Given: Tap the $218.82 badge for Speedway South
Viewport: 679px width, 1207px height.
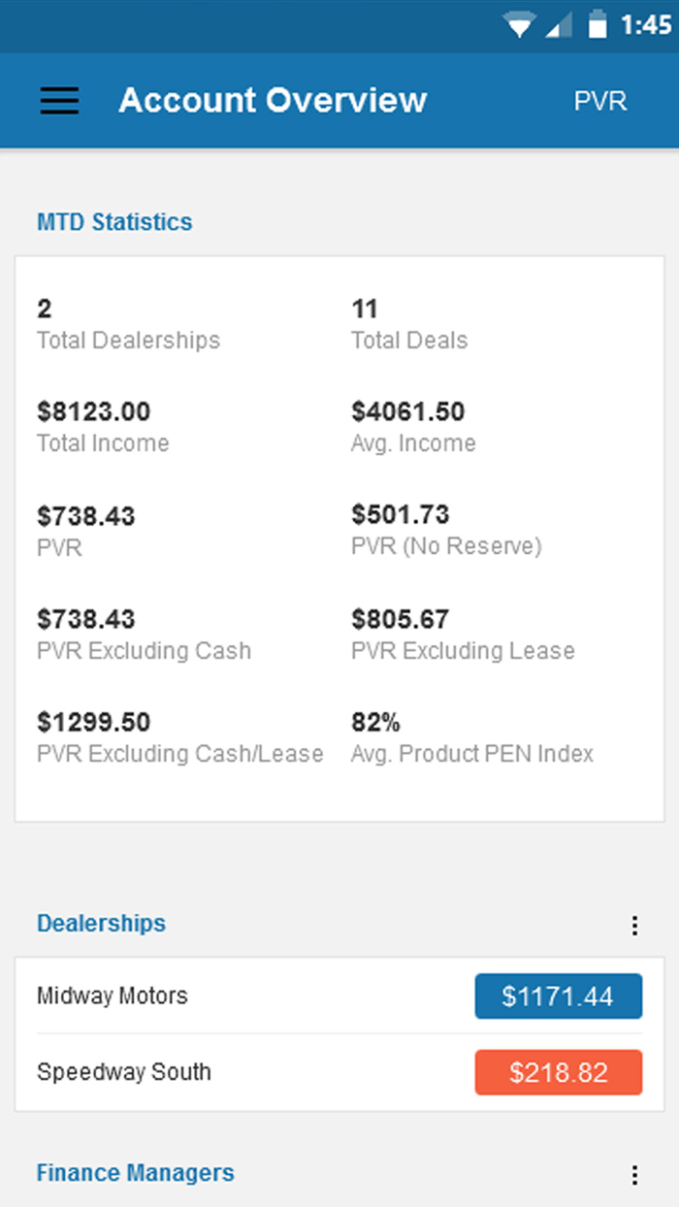Looking at the screenshot, I should coord(559,1072).
